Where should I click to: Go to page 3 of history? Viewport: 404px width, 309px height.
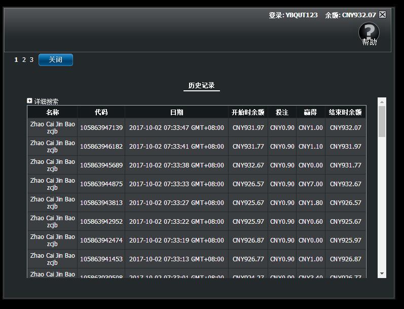31,60
